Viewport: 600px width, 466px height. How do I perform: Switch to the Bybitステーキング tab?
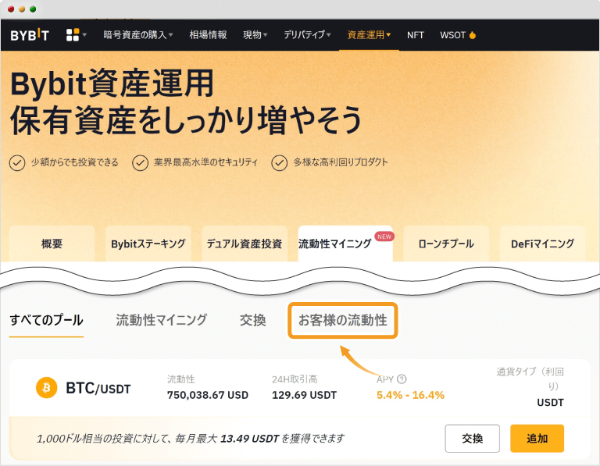pyautogui.click(x=148, y=244)
